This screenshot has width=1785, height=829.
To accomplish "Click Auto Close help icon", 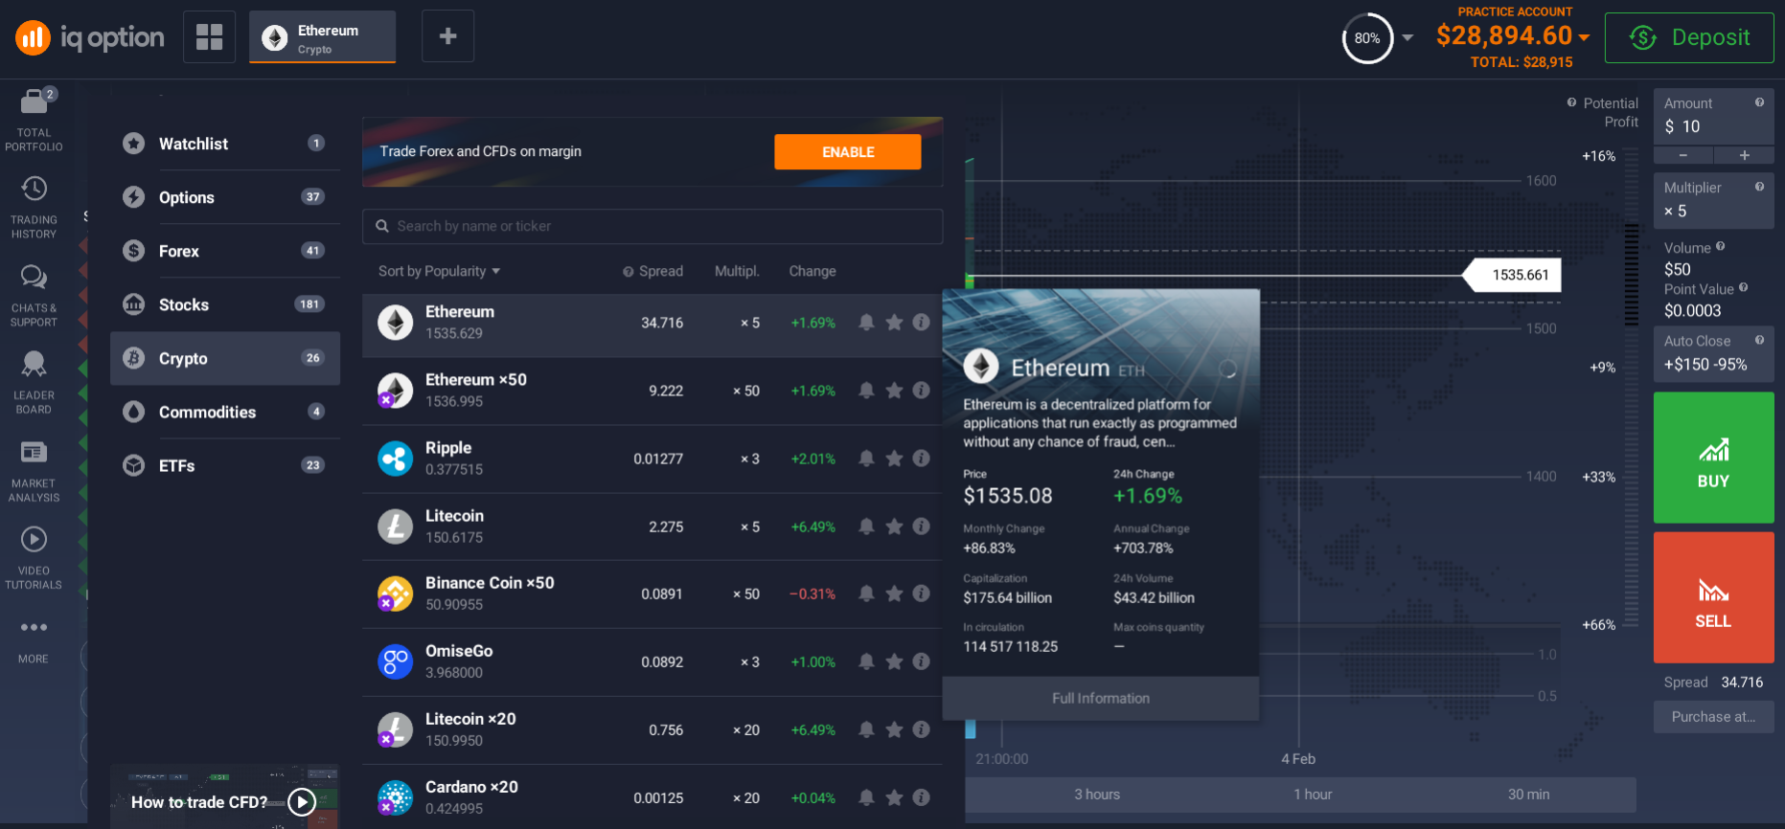I will click(x=1759, y=340).
